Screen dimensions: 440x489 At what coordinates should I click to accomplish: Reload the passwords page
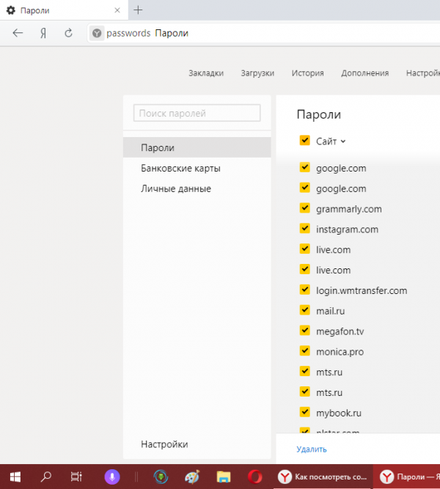coord(68,33)
